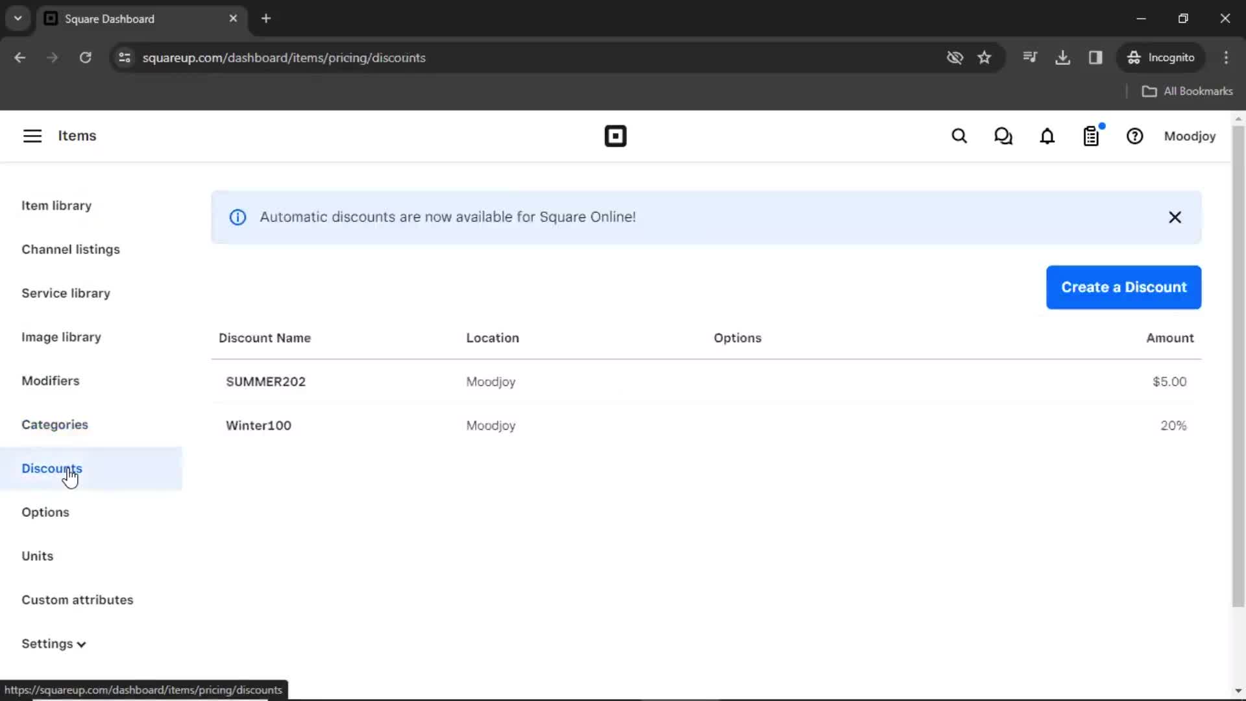1246x701 pixels.
Task: Navigate to Modifiers section
Action: pyautogui.click(x=51, y=380)
